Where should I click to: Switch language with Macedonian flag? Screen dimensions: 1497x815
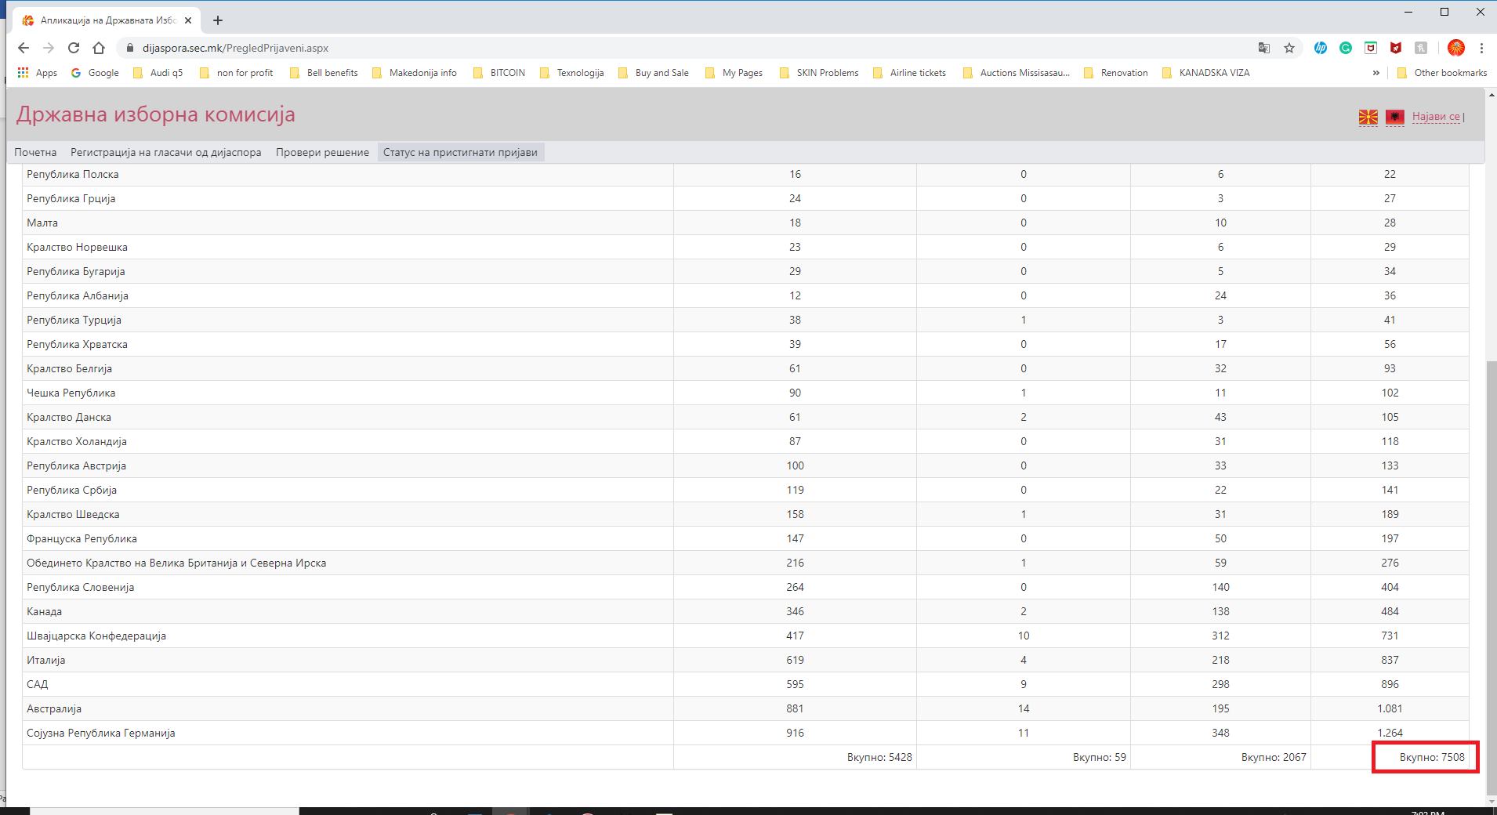[1368, 117]
